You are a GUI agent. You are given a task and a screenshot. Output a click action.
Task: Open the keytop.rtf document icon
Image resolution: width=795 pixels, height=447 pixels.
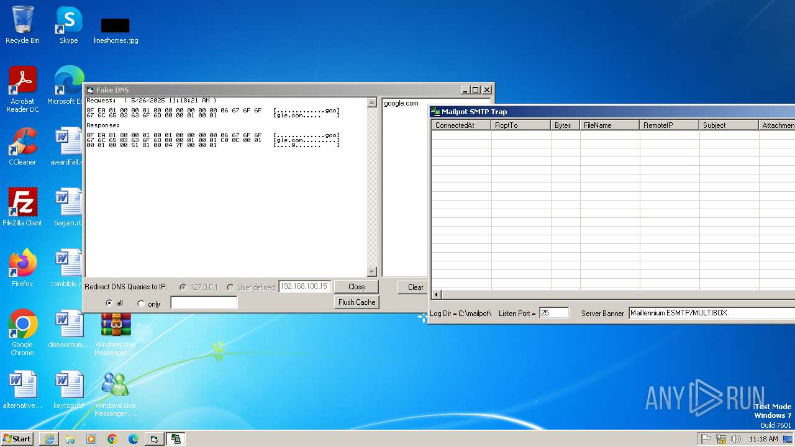click(x=68, y=390)
